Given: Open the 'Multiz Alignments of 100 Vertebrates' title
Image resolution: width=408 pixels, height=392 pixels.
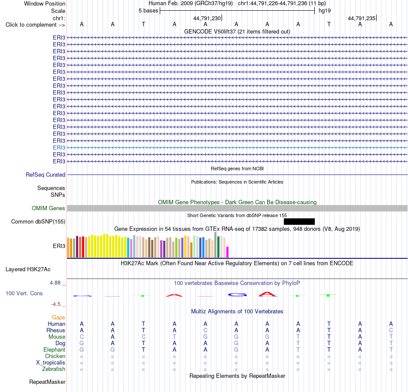Looking at the screenshot, I should click(237, 312).
